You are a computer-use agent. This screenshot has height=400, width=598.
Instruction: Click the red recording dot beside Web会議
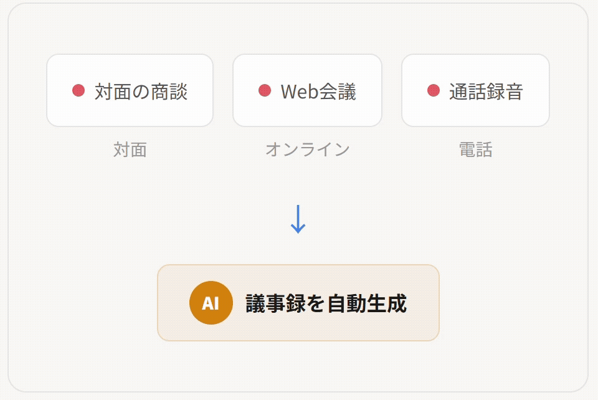[x=265, y=91]
